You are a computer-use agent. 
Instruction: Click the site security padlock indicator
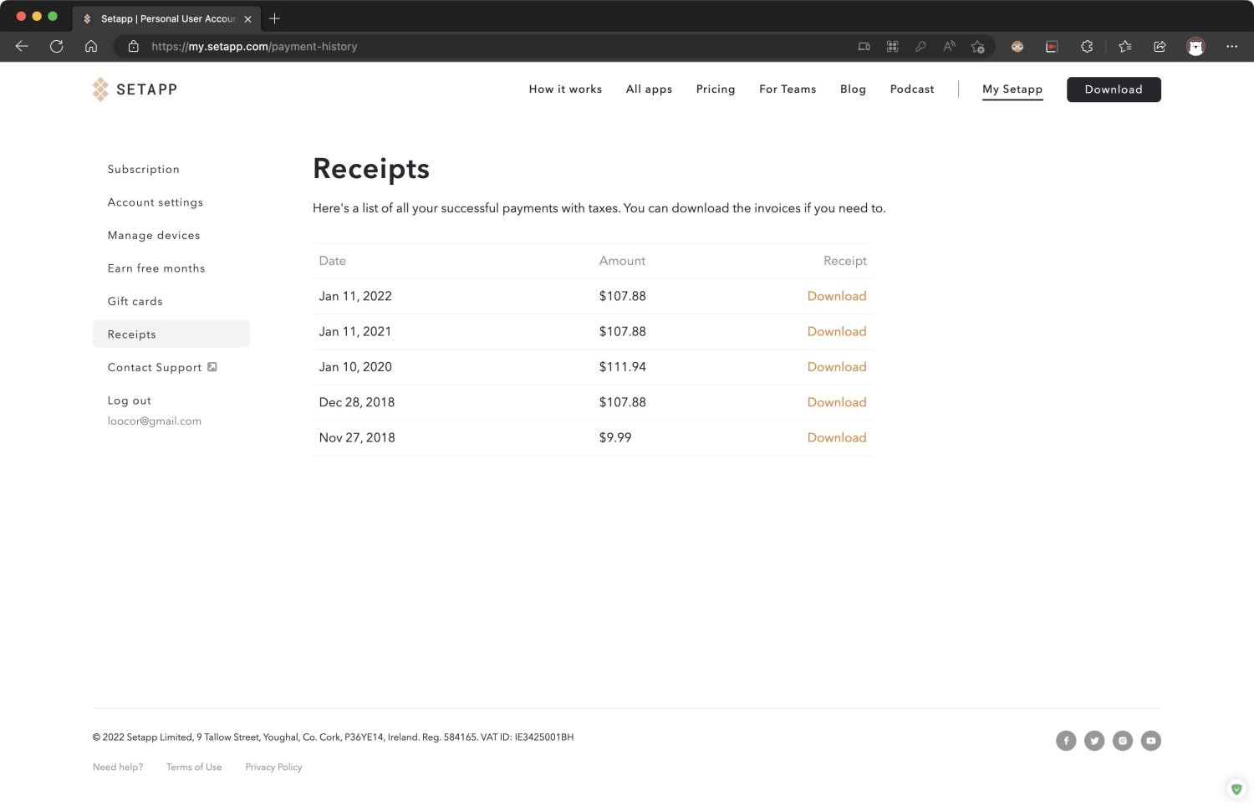134,46
